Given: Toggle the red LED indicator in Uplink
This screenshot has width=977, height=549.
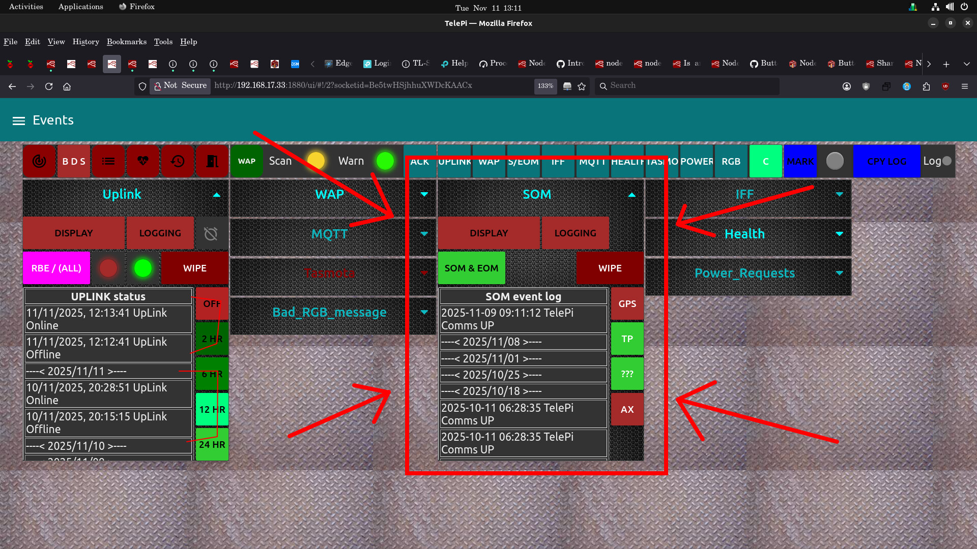Looking at the screenshot, I should pos(108,268).
